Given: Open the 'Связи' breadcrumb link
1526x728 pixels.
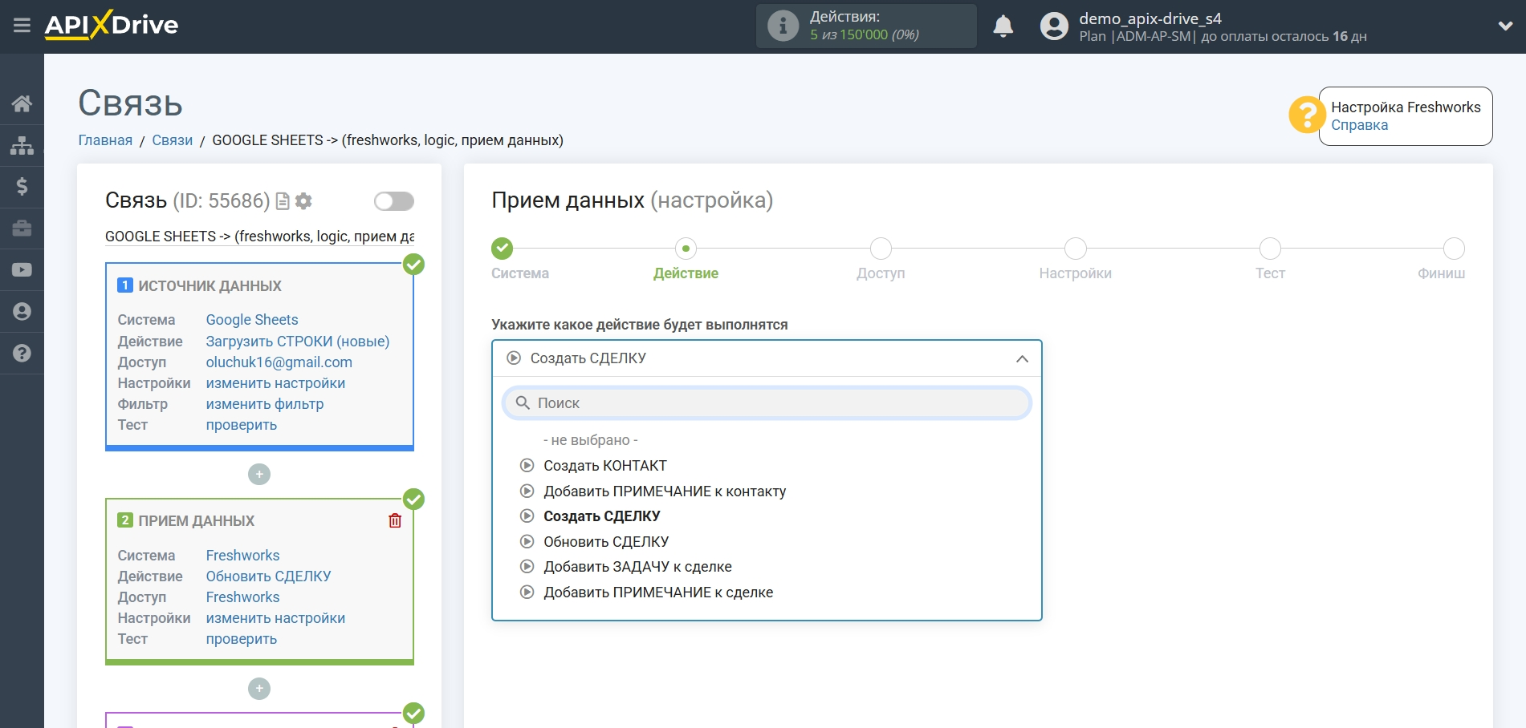Looking at the screenshot, I should [172, 140].
